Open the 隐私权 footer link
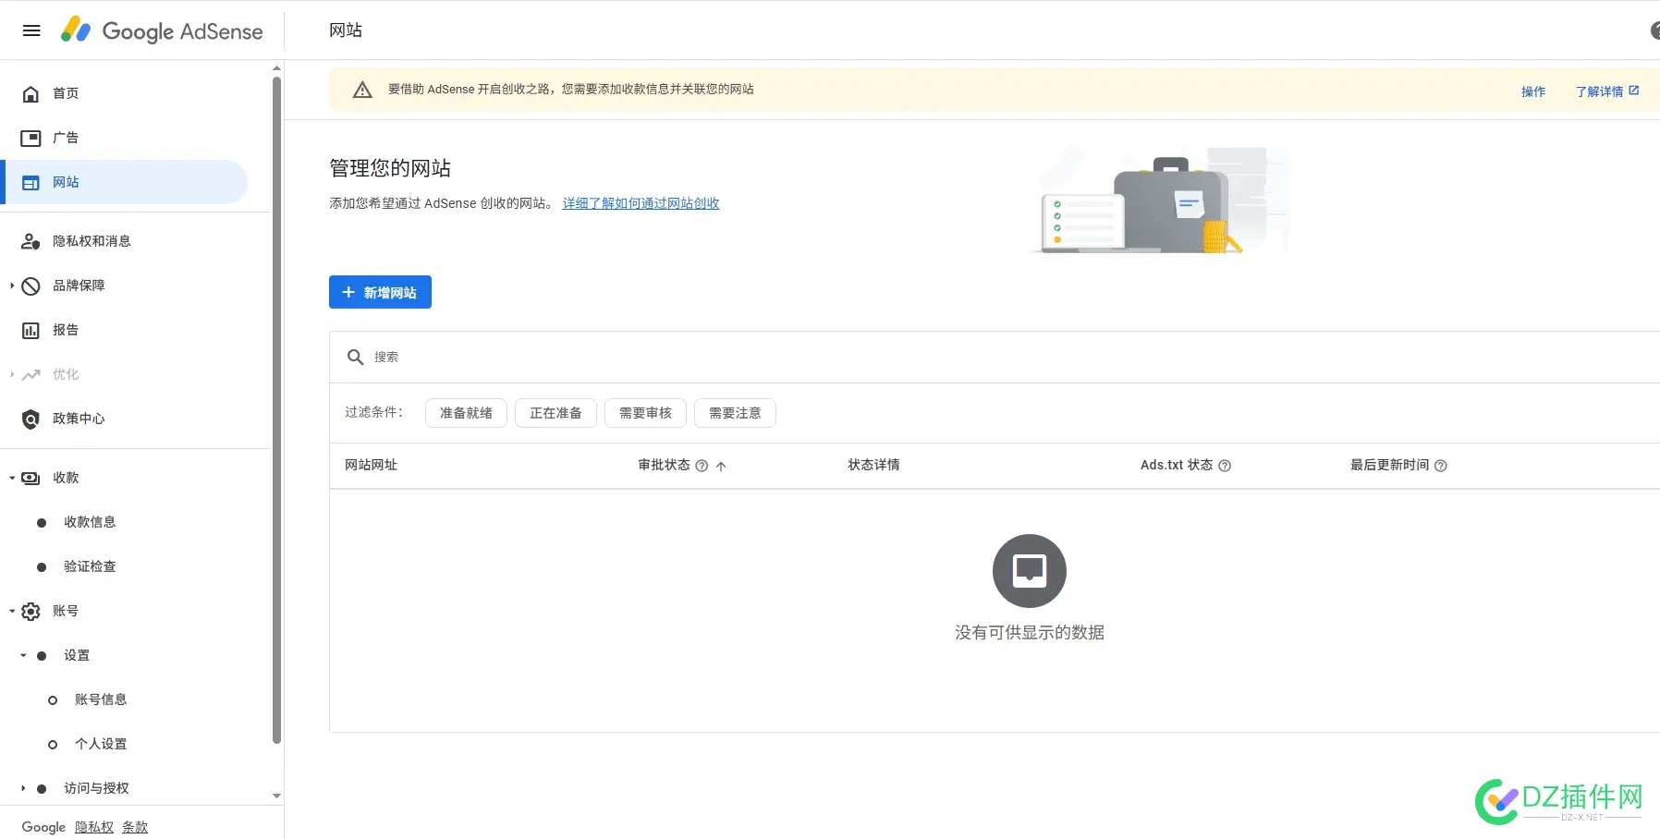The width and height of the screenshot is (1660, 839). pyautogui.click(x=94, y=827)
